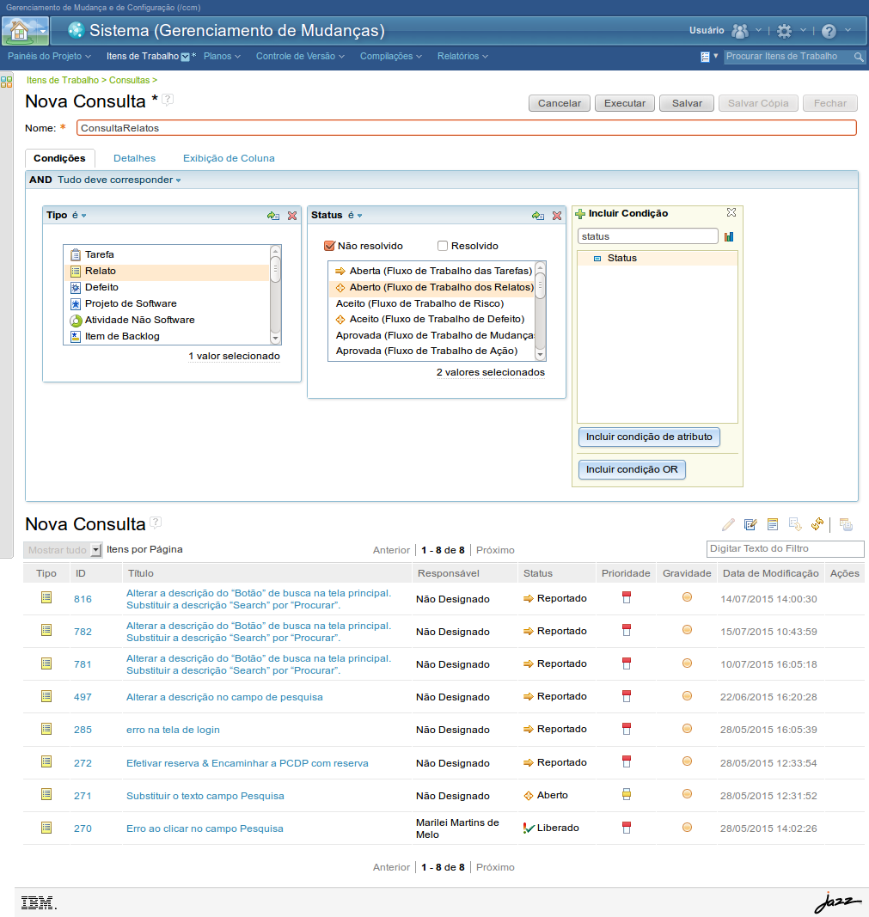869x917 pixels.
Task: Open the work item search type icon
Action: (706, 57)
